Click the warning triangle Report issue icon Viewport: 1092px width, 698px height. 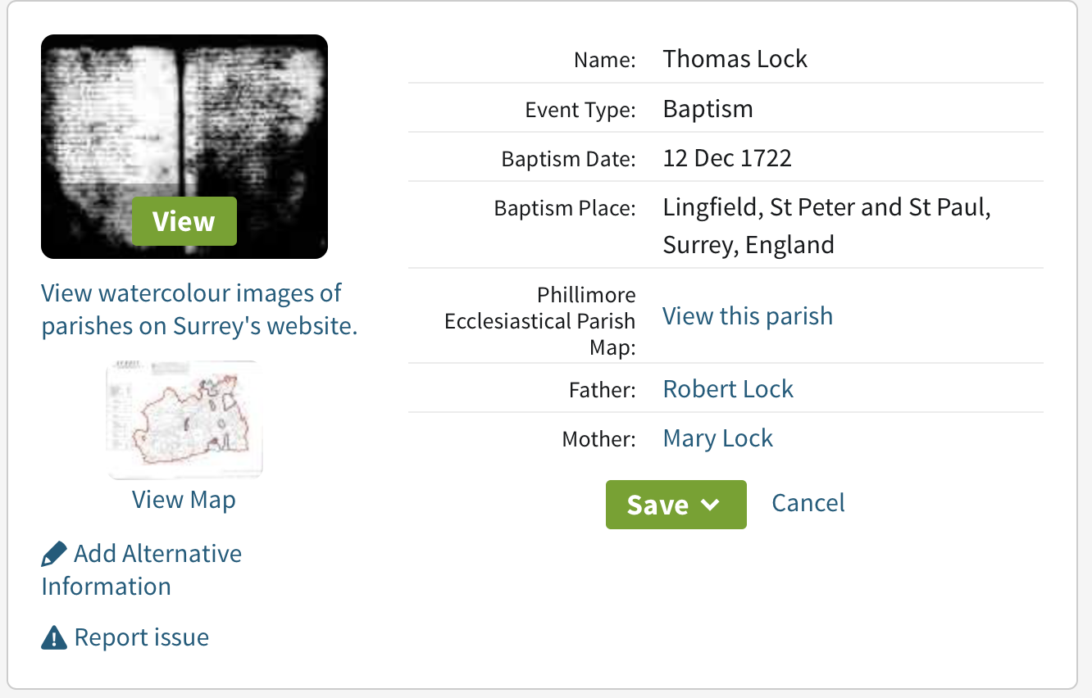click(x=54, y=637)
